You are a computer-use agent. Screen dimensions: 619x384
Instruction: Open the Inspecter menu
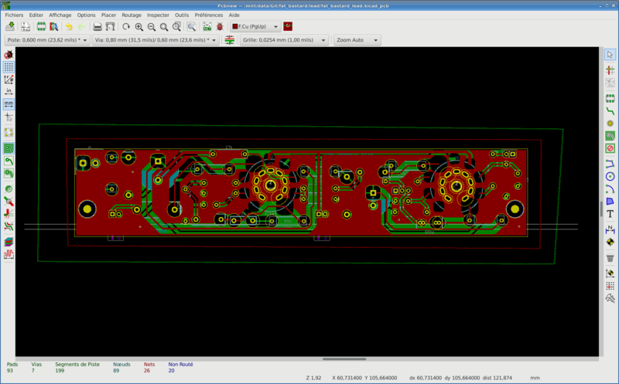158,15
